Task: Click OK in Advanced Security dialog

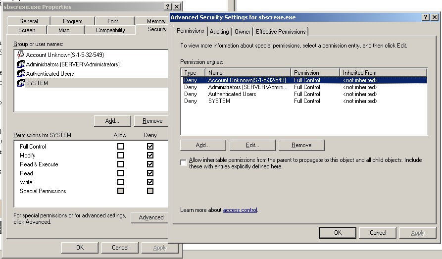Action: coord(338,233)
